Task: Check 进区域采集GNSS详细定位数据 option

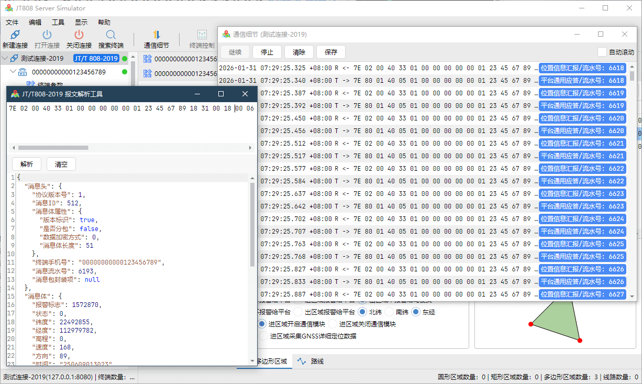Action: (x=263, y=336)
